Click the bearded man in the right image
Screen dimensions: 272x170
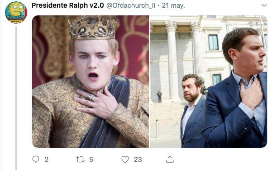(x=192, y=111)
